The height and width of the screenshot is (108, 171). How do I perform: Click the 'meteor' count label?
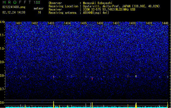tap(39, 8)
